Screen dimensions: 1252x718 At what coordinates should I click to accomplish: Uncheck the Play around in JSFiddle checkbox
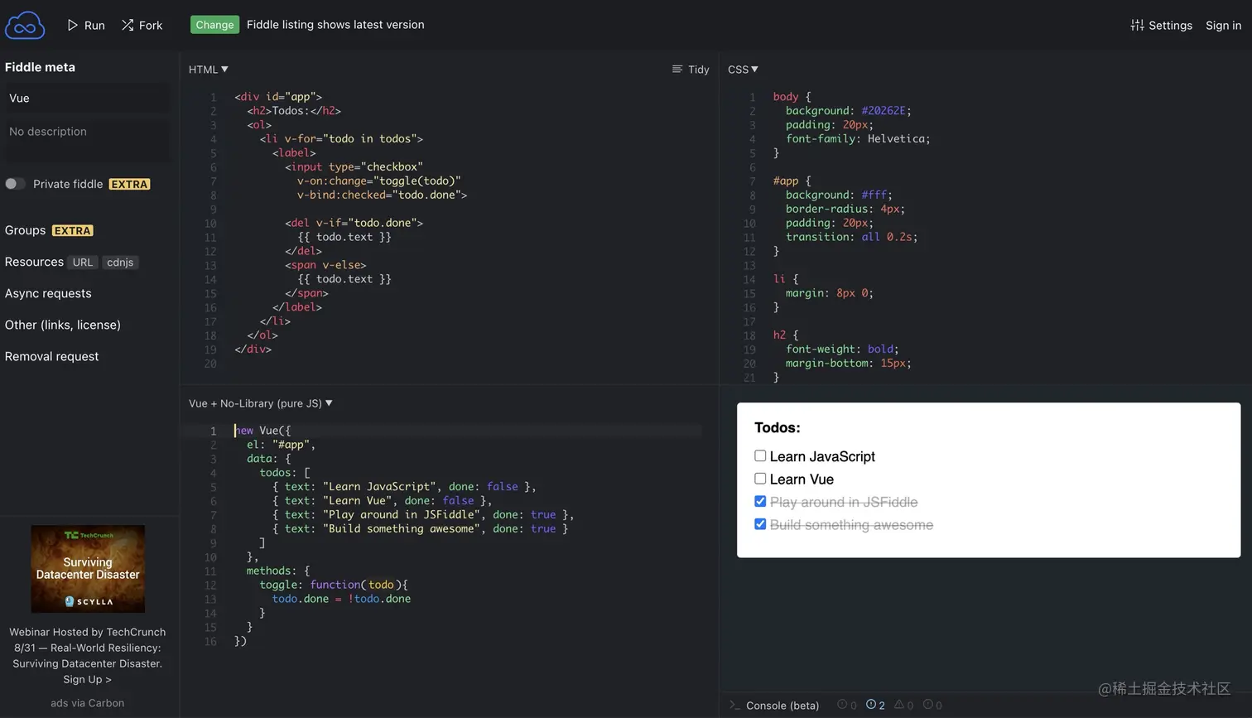coord(760,501)
